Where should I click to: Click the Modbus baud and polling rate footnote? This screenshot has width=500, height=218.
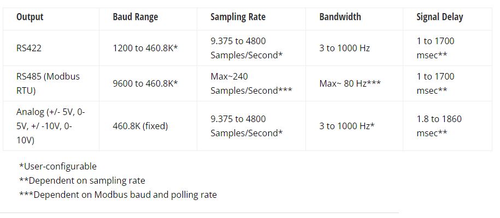(x=117, y=195)
